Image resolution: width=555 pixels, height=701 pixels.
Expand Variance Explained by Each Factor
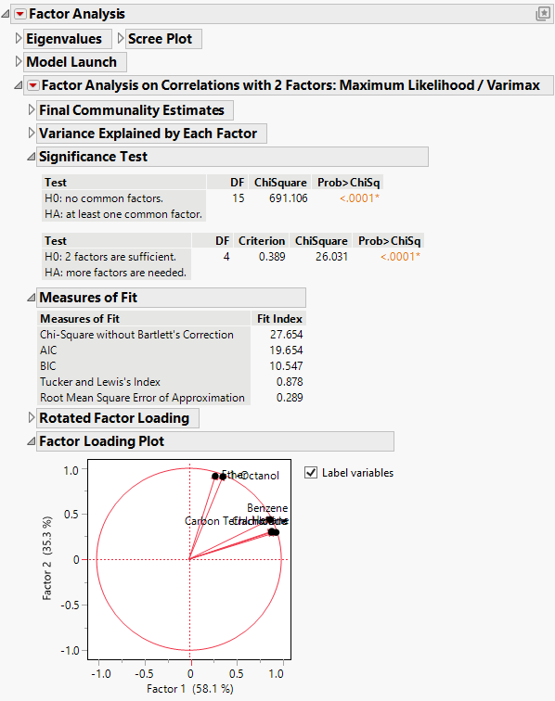pyautogui.click(x=31, y=134)
